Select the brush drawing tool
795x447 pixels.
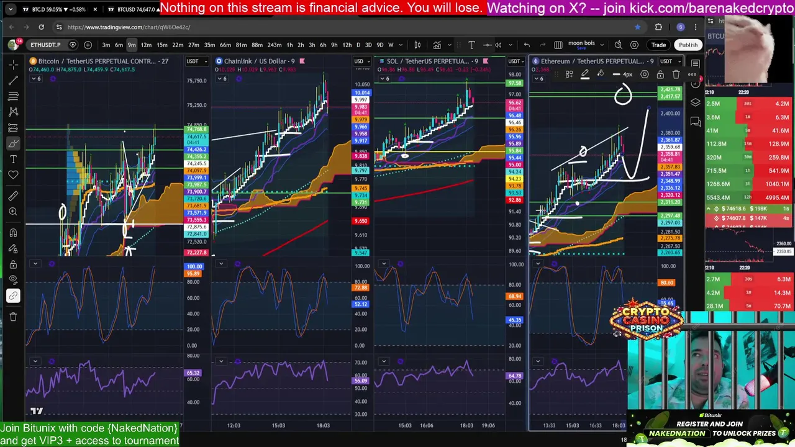(x=13, y=144)
